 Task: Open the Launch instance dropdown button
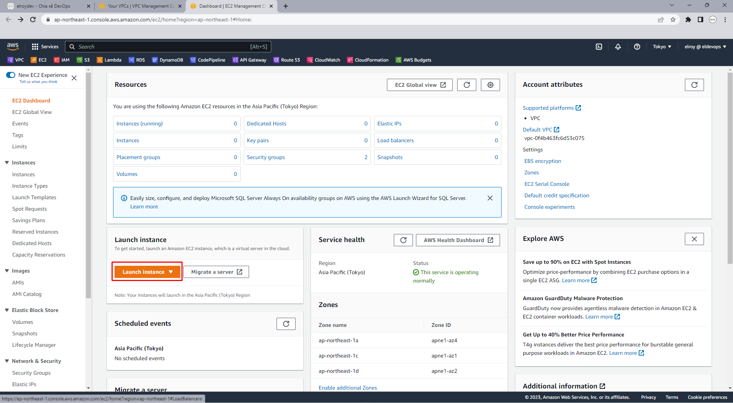(x=147, y=272)
